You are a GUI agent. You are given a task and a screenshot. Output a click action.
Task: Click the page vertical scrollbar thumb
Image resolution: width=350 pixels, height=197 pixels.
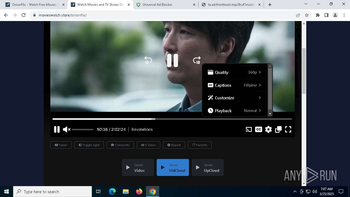pos(304,71)
